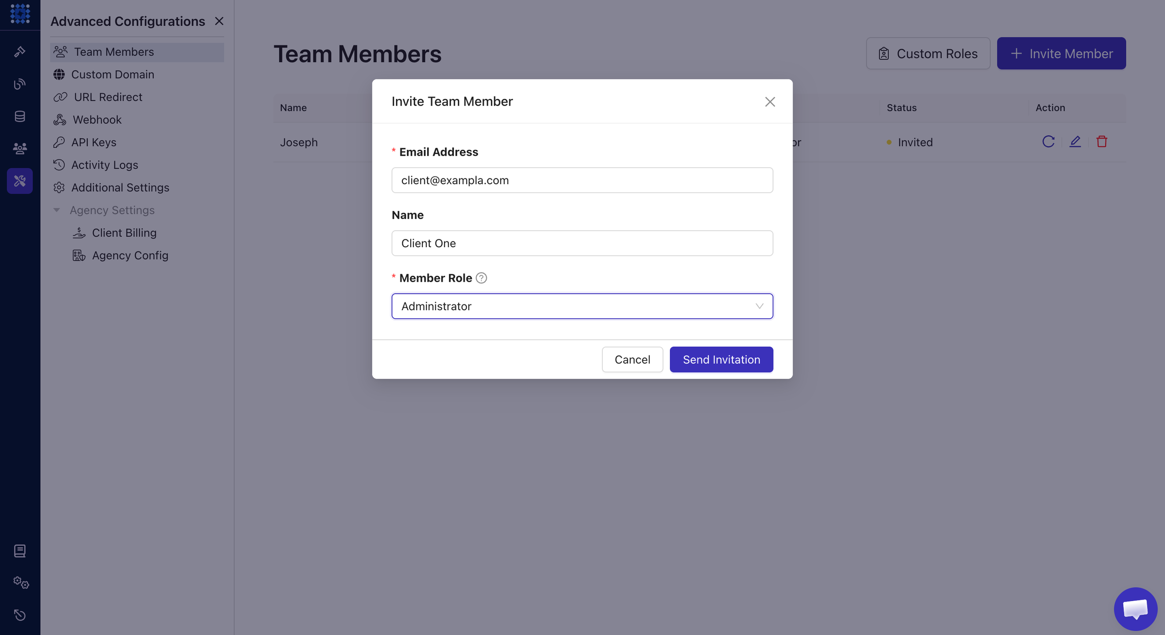Viewport: 1165px width, 635px height.
Task: Click the Send Invitation button
Action: point(721,360)
